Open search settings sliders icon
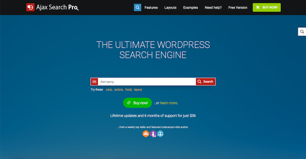The height and width of the screenshot is (159, 306). (95, 82)
